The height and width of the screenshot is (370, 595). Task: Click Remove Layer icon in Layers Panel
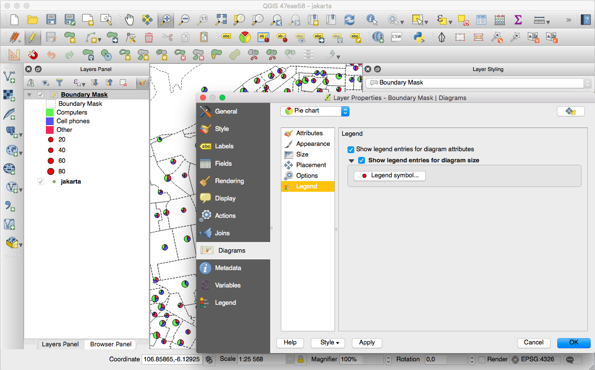click(123, 83)
